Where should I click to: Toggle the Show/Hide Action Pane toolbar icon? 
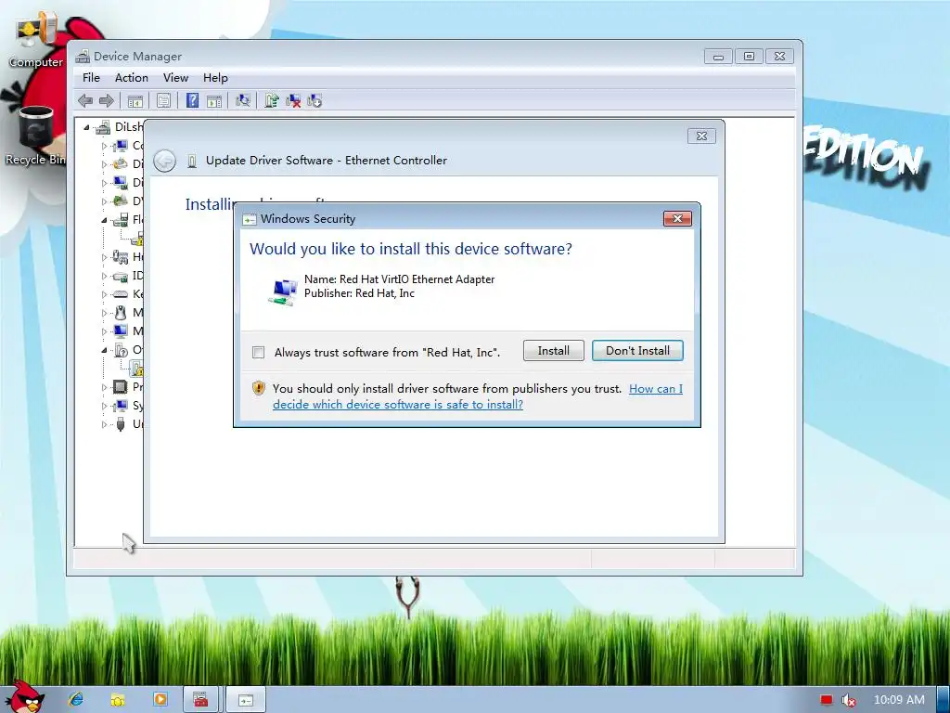point(214,100)
